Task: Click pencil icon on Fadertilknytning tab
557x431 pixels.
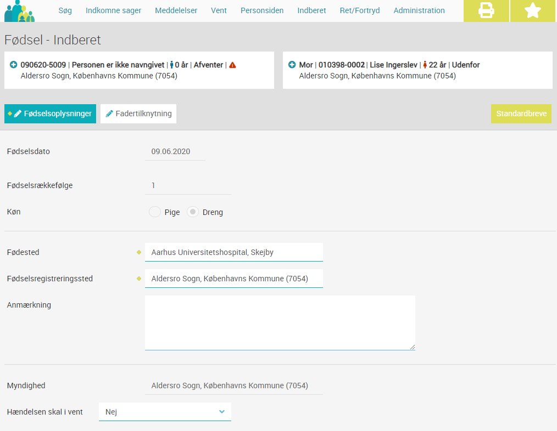Action: pyautogui.click(x=109, y=114)
